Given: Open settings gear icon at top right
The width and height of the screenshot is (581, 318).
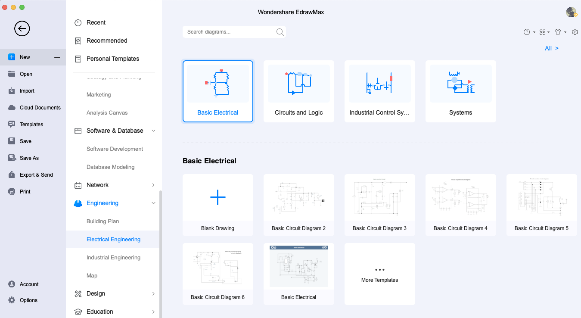Looking at the screenshot, I should tap(575, 32).
